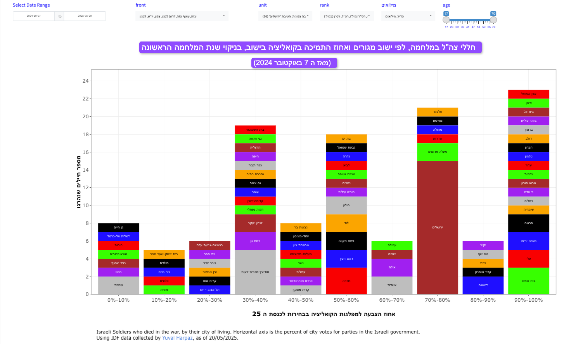Viewport: 583px width, 344px height.
Task: Click the age slider maximum handle at 70
Action: [x=493, y=20]
